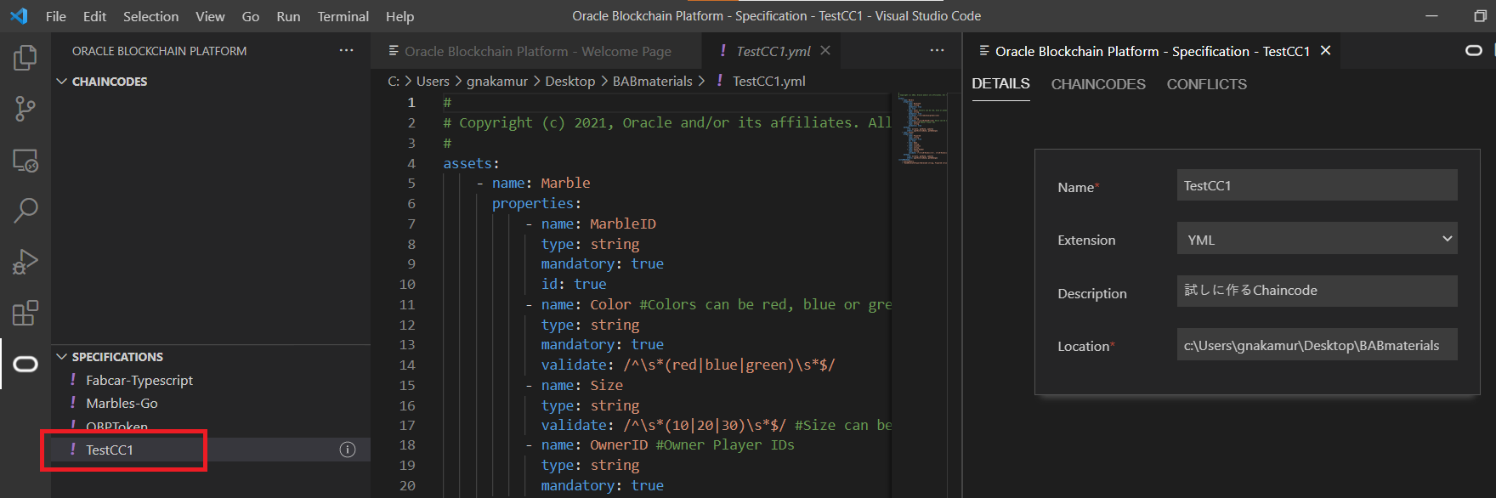Open the Extension YML dropdown
This screenshot has height=498, width=1496.
point(1317,239)
